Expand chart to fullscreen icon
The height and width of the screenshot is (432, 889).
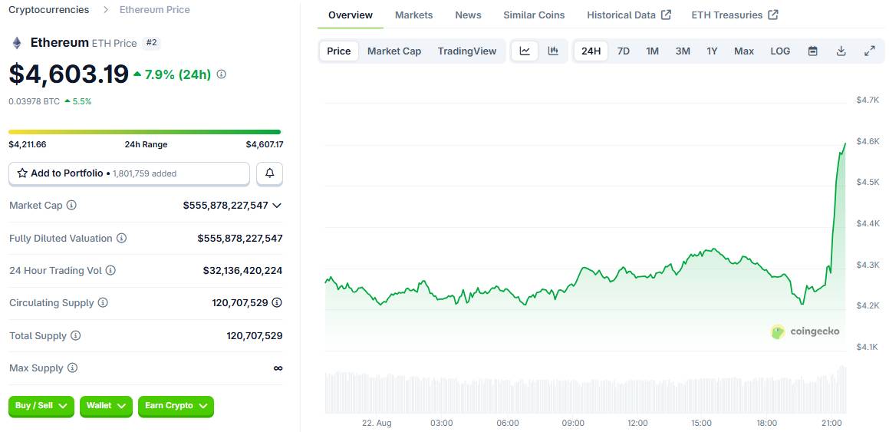pos(870,51)
